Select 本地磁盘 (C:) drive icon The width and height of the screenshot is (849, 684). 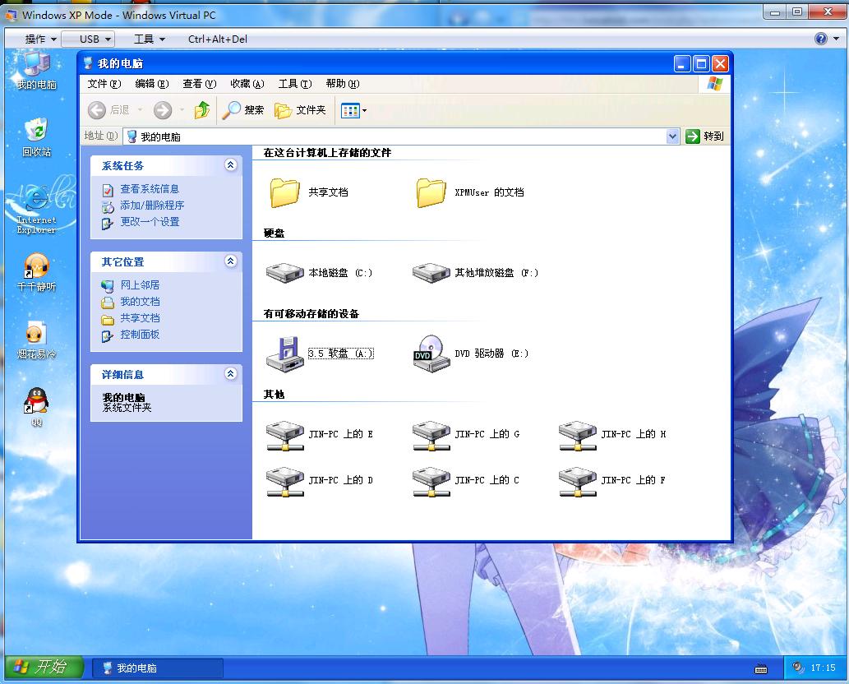[285, 272]
